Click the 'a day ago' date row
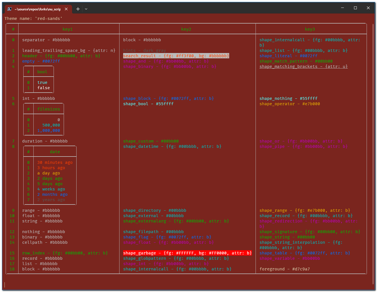The image size is (377, 292). [49, 173]
